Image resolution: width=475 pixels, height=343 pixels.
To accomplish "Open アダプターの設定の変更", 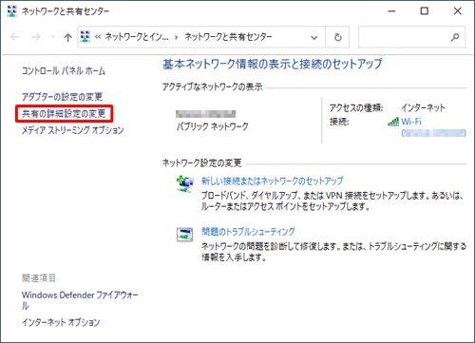I will click(62, 96).
